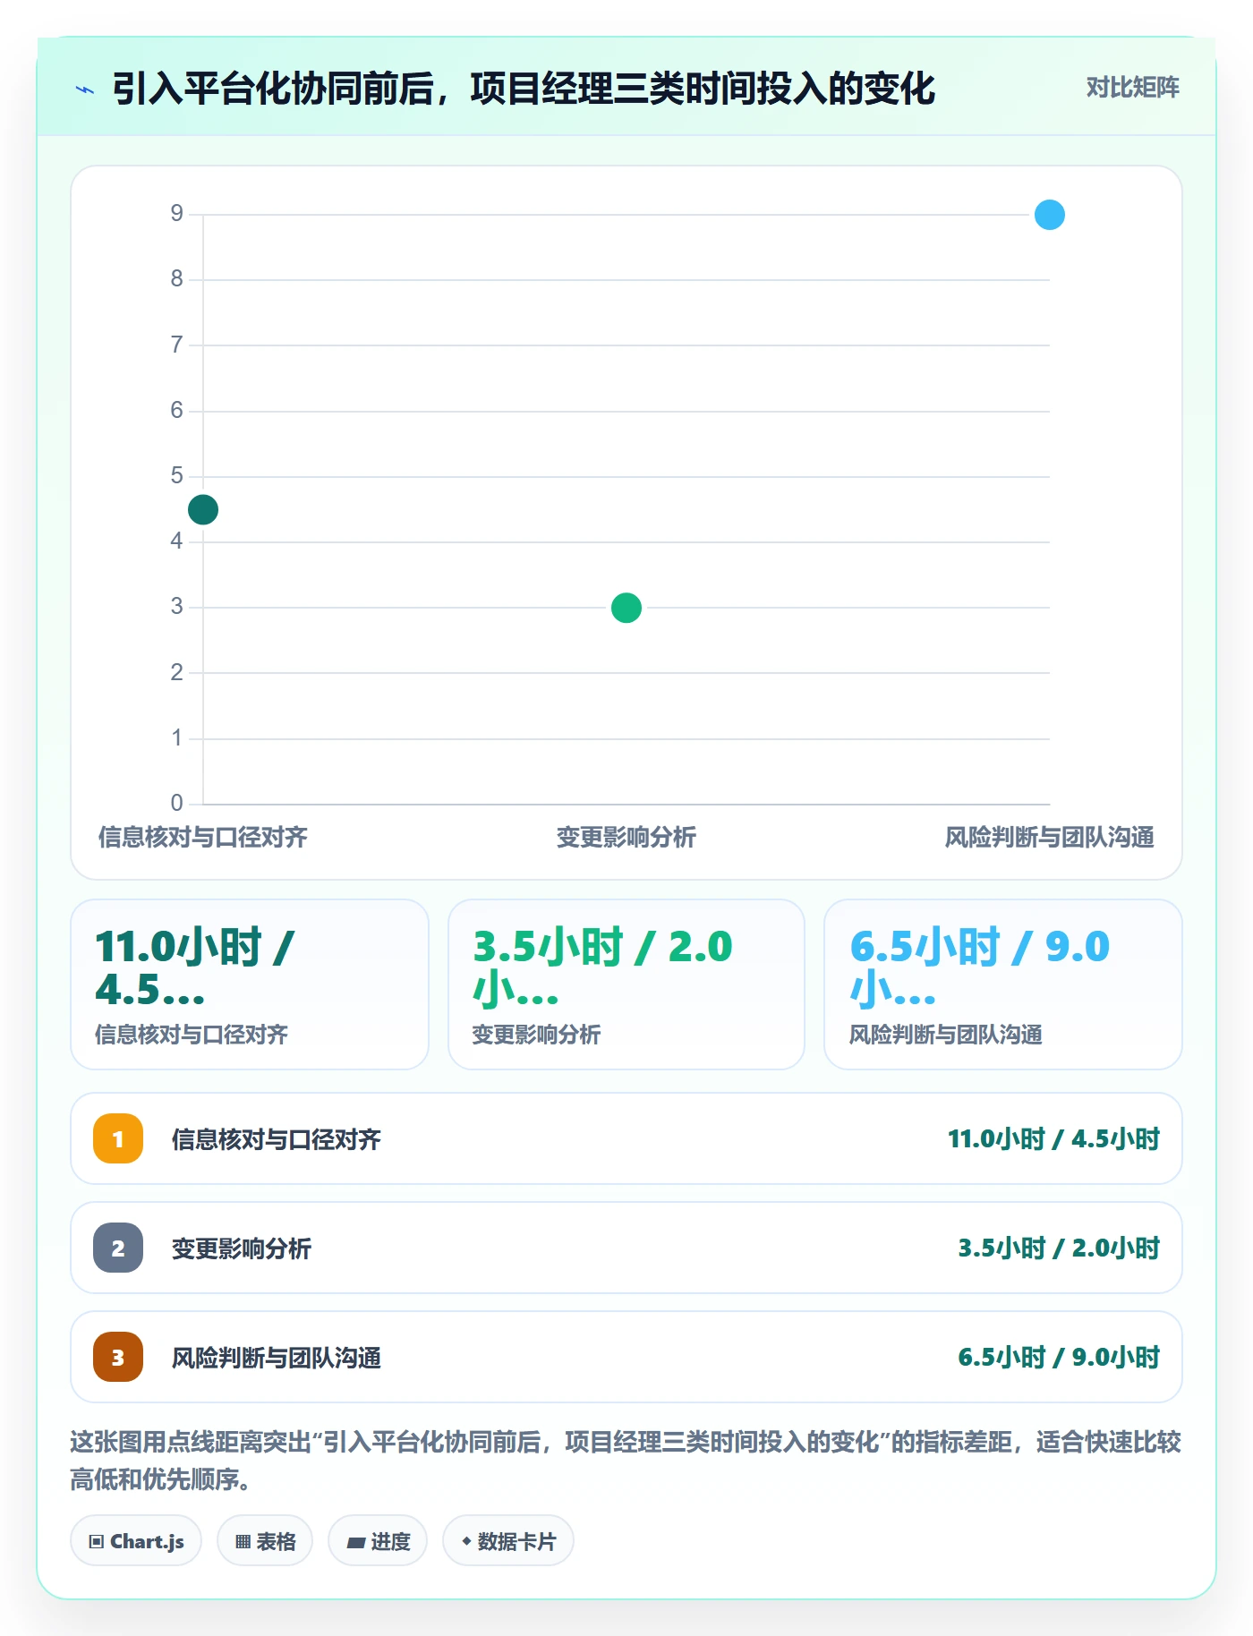The height and width of the screenshot is (1636, 1253).
Task: Click the 进度 tag chip
Action: tap(378, 1541)
